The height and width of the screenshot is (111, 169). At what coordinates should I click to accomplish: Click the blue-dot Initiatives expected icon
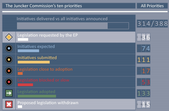tap(9, 48)
